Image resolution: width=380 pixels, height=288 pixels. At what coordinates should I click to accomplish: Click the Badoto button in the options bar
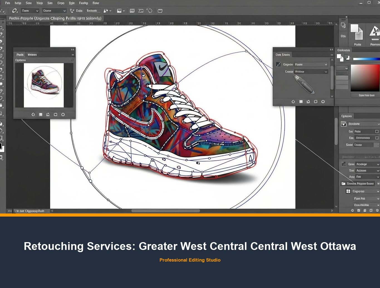(93, 11)
